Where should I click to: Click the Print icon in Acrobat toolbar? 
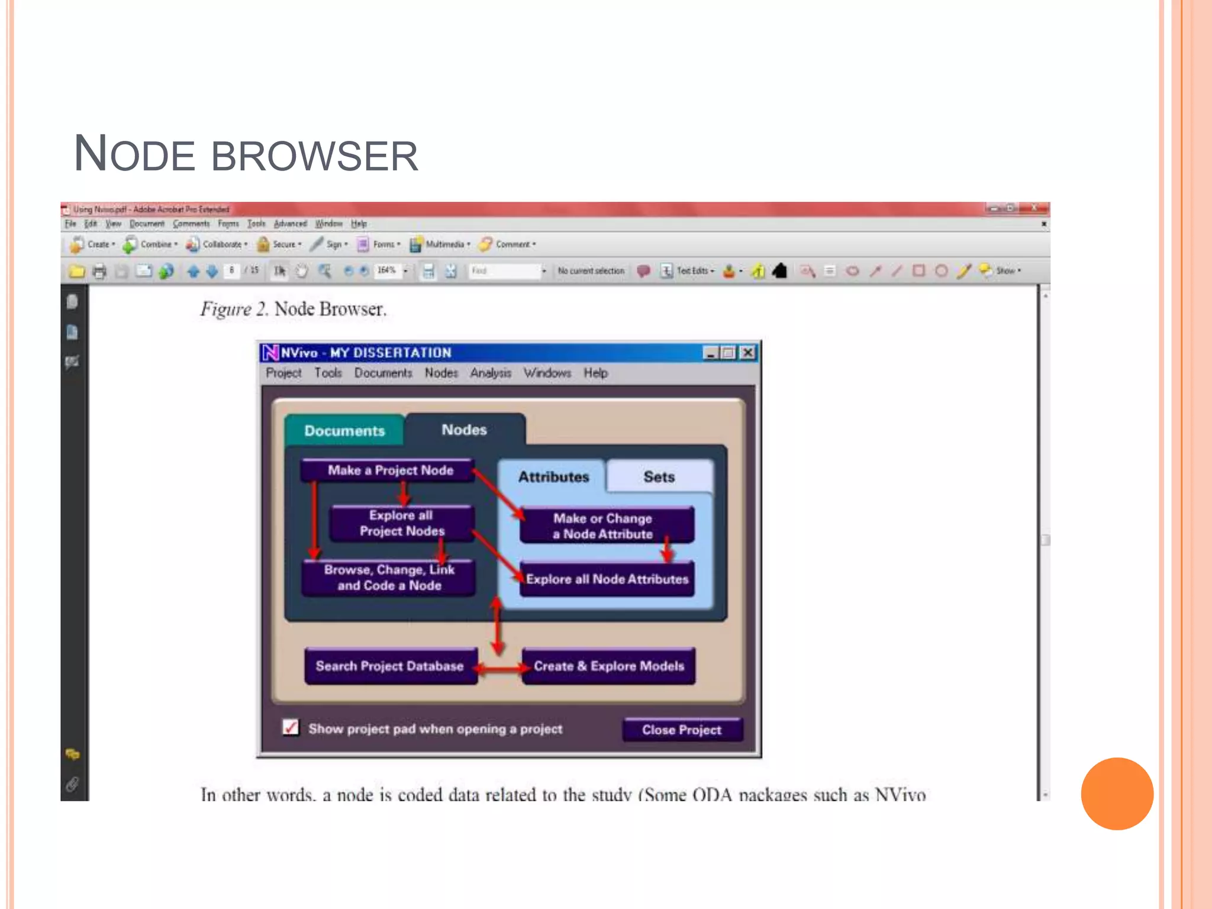point(99,271)
